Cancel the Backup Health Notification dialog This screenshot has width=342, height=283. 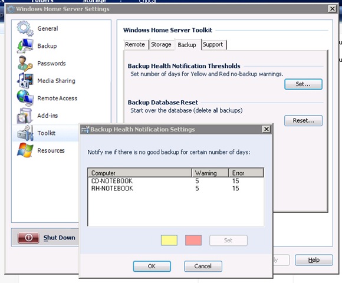tap(203, 266)
